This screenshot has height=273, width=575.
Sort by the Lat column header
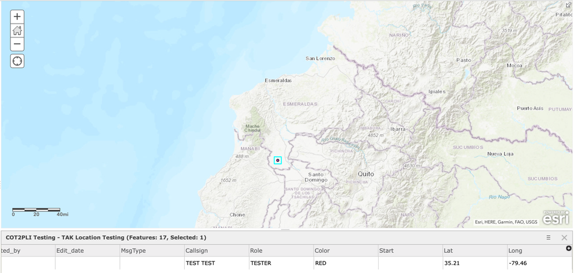[475, 251]
